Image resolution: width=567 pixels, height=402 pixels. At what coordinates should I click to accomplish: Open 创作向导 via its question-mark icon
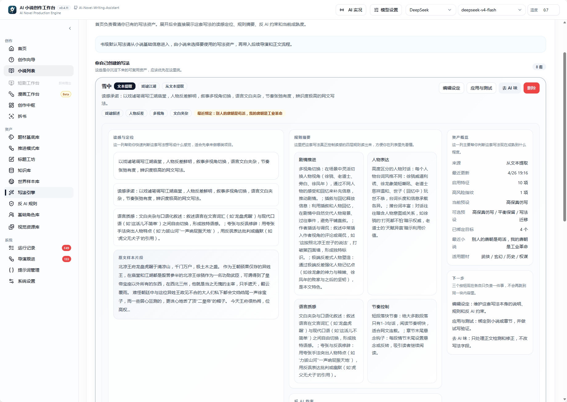click(11, 60)
